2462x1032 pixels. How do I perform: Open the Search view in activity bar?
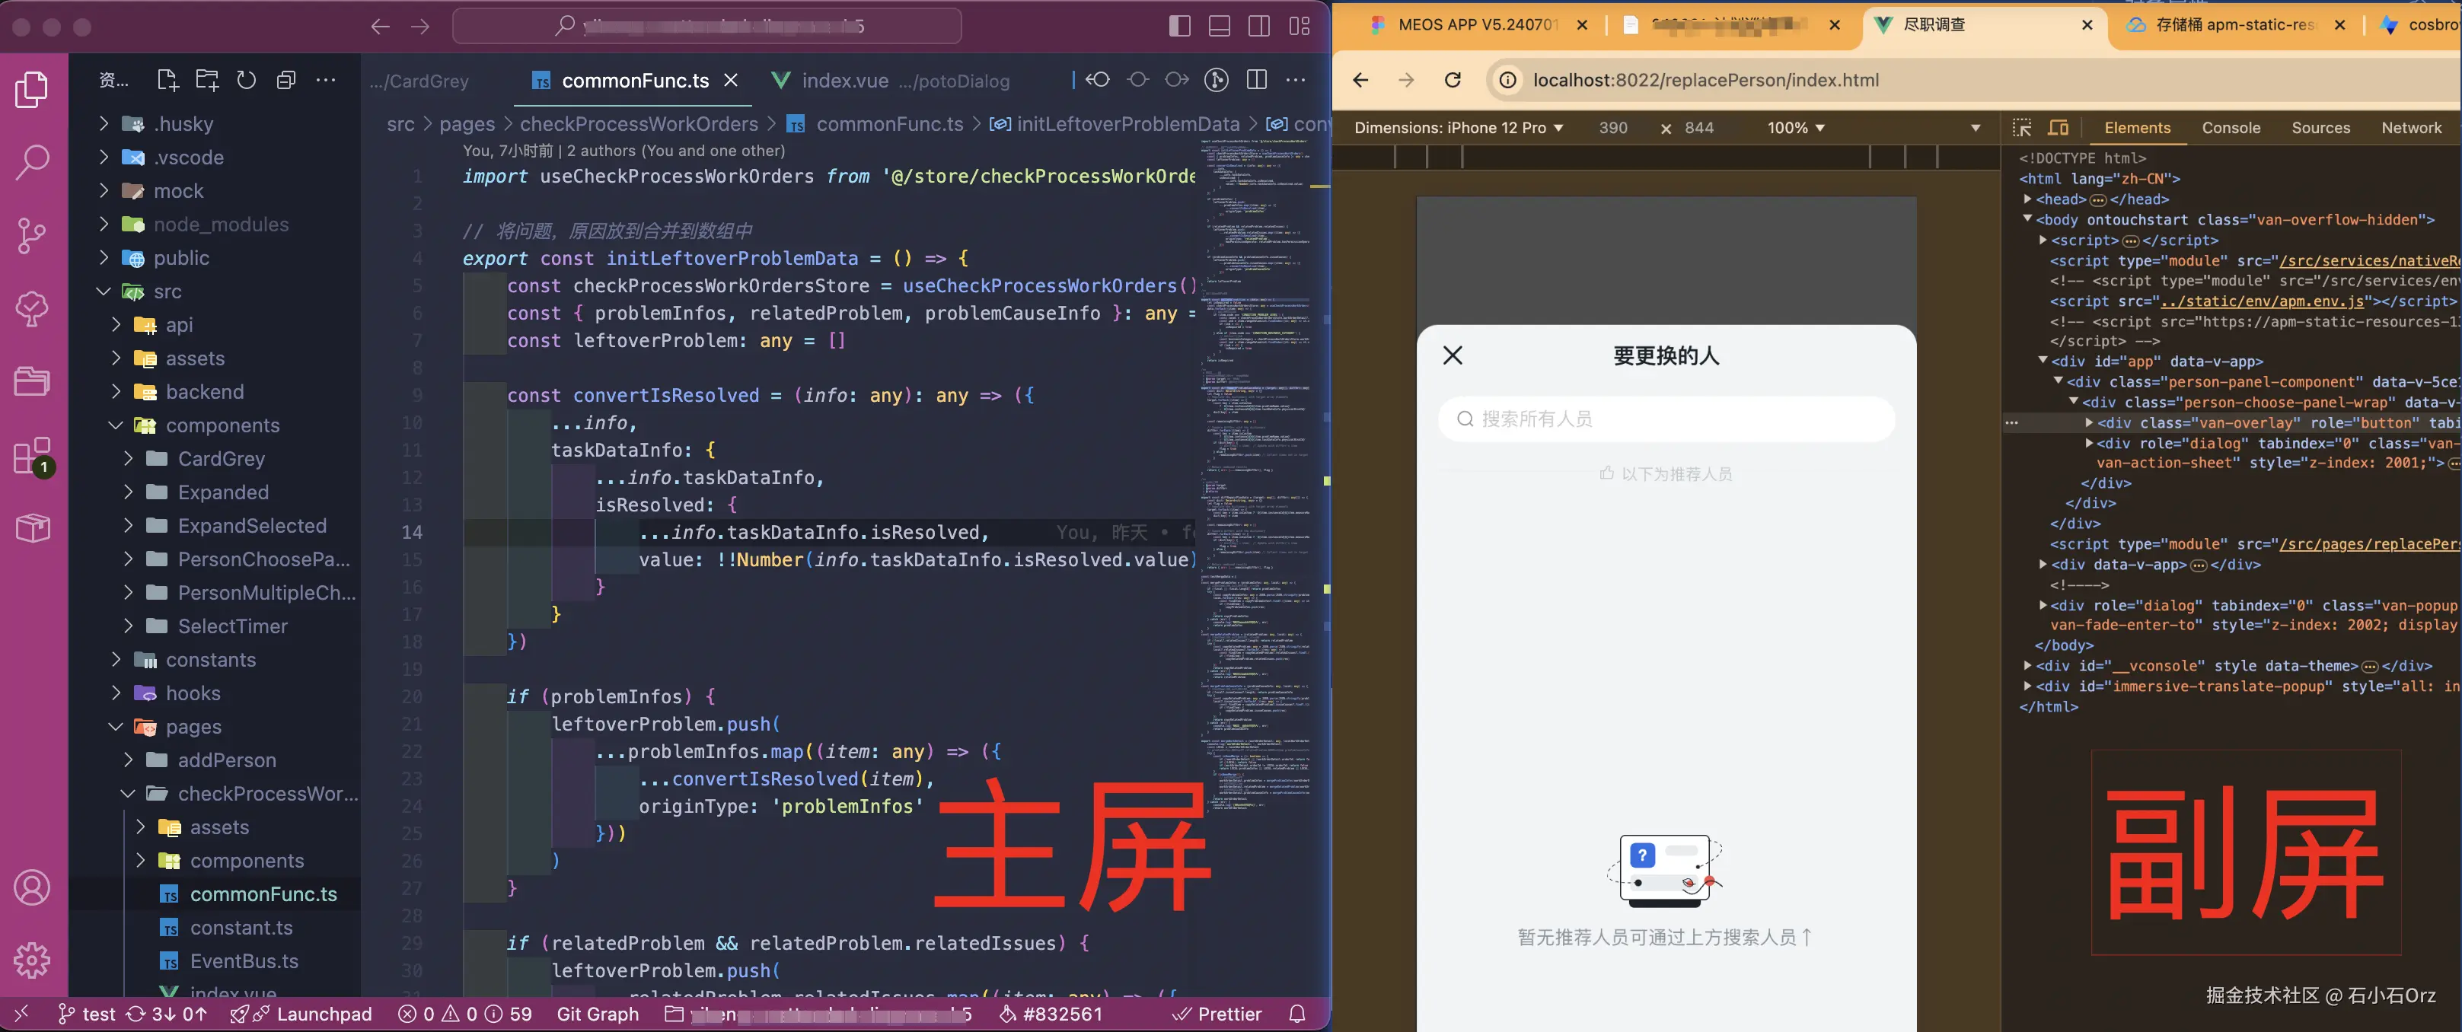coord(31,161)
